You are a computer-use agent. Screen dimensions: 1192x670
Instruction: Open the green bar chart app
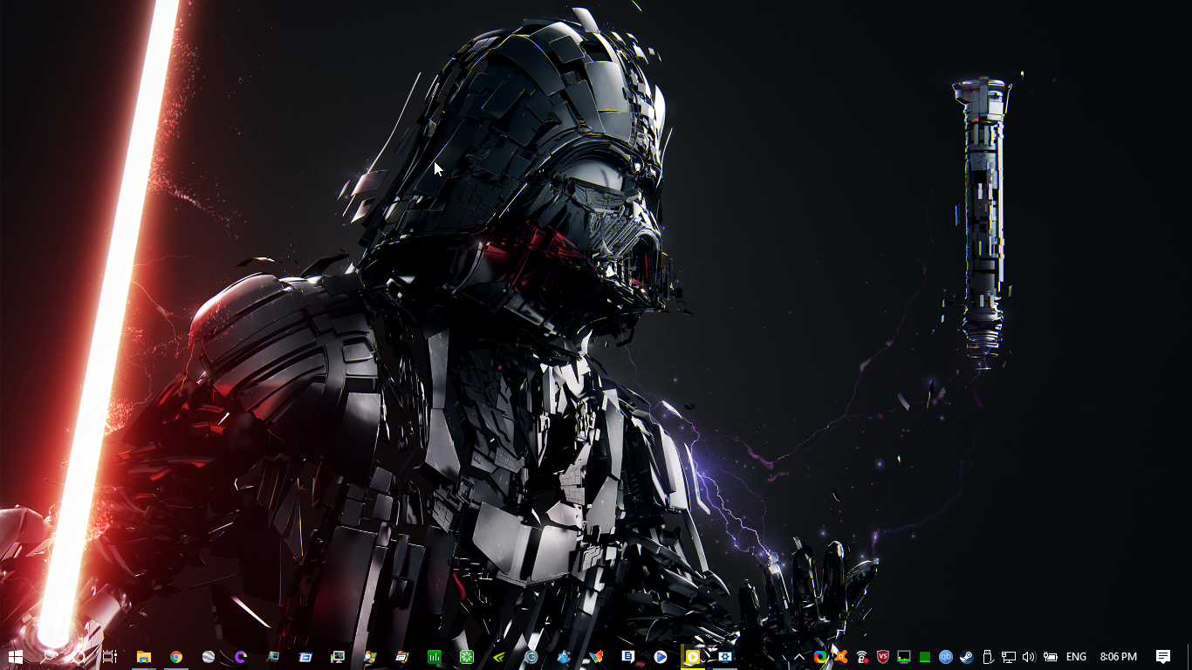435,656
